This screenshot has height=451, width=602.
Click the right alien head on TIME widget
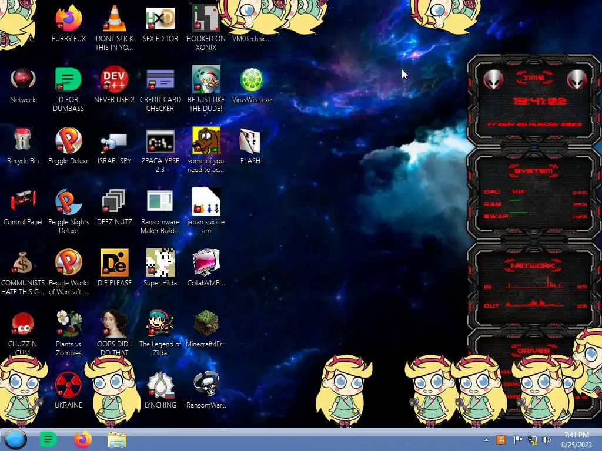click(577, 80)
